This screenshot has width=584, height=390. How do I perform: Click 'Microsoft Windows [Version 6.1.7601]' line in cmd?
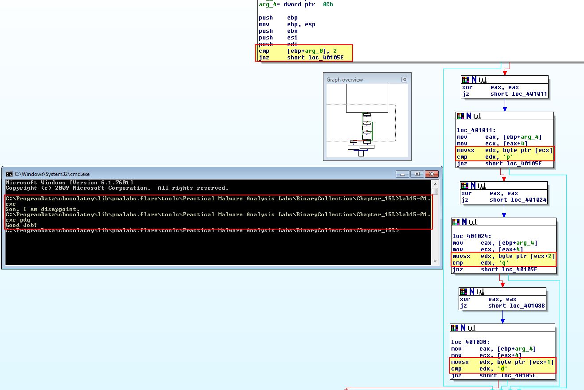click(69, 183)
